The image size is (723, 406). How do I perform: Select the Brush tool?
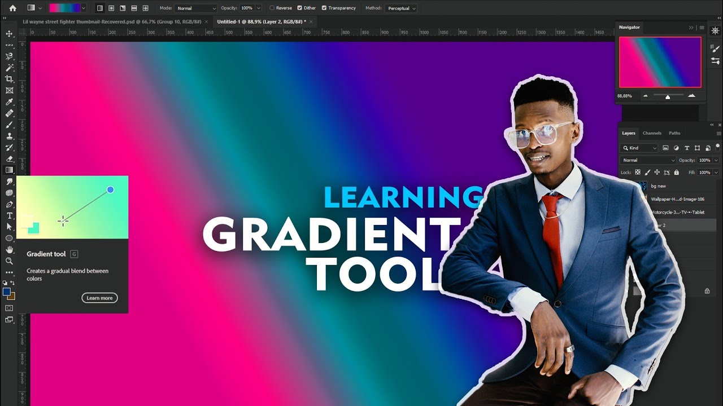[9, 125]
